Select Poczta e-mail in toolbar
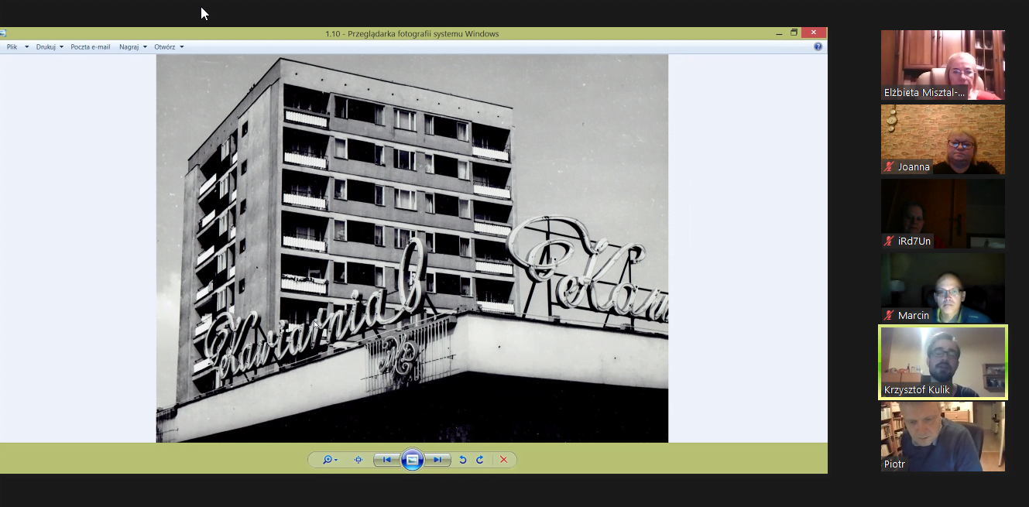This screenshot has height=507, width=1029. point(91,47)
